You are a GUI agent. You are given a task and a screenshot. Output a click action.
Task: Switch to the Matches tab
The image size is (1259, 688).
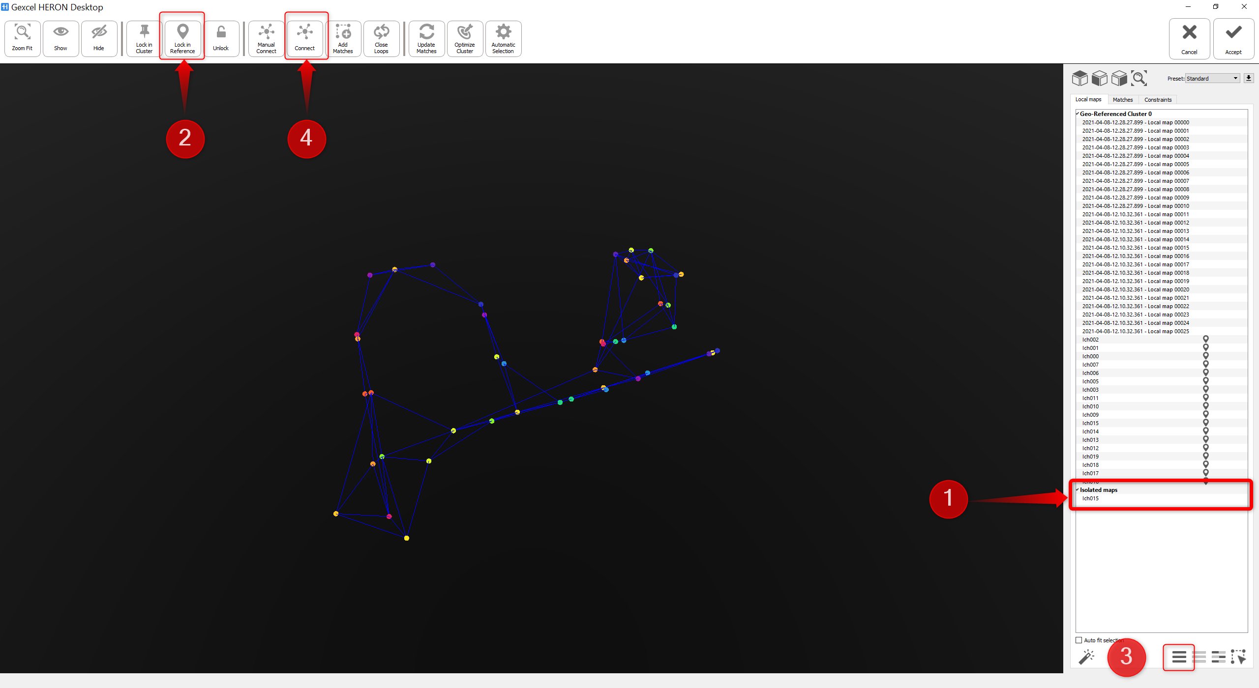coord(1122,100)
